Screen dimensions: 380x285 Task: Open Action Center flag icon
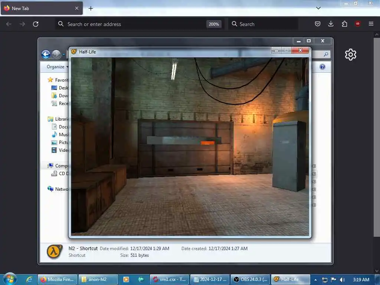[x=334, y=280]
